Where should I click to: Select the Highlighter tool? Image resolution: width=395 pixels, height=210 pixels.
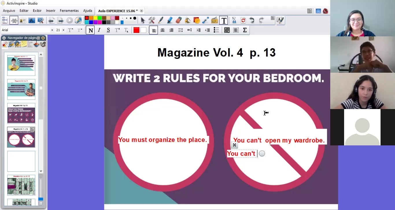pyautogui.click(x=169, y=20)
